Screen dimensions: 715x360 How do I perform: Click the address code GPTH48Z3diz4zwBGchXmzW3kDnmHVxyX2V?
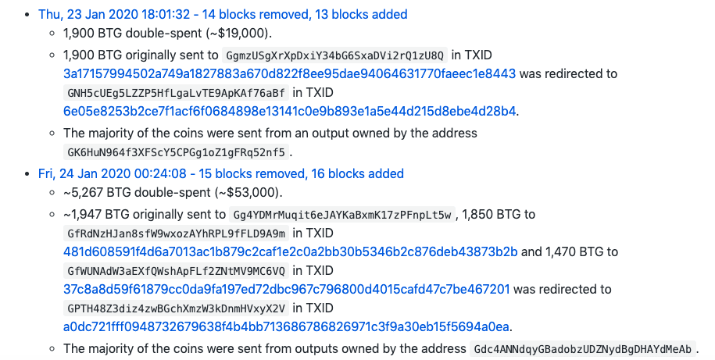pos(177,308)
